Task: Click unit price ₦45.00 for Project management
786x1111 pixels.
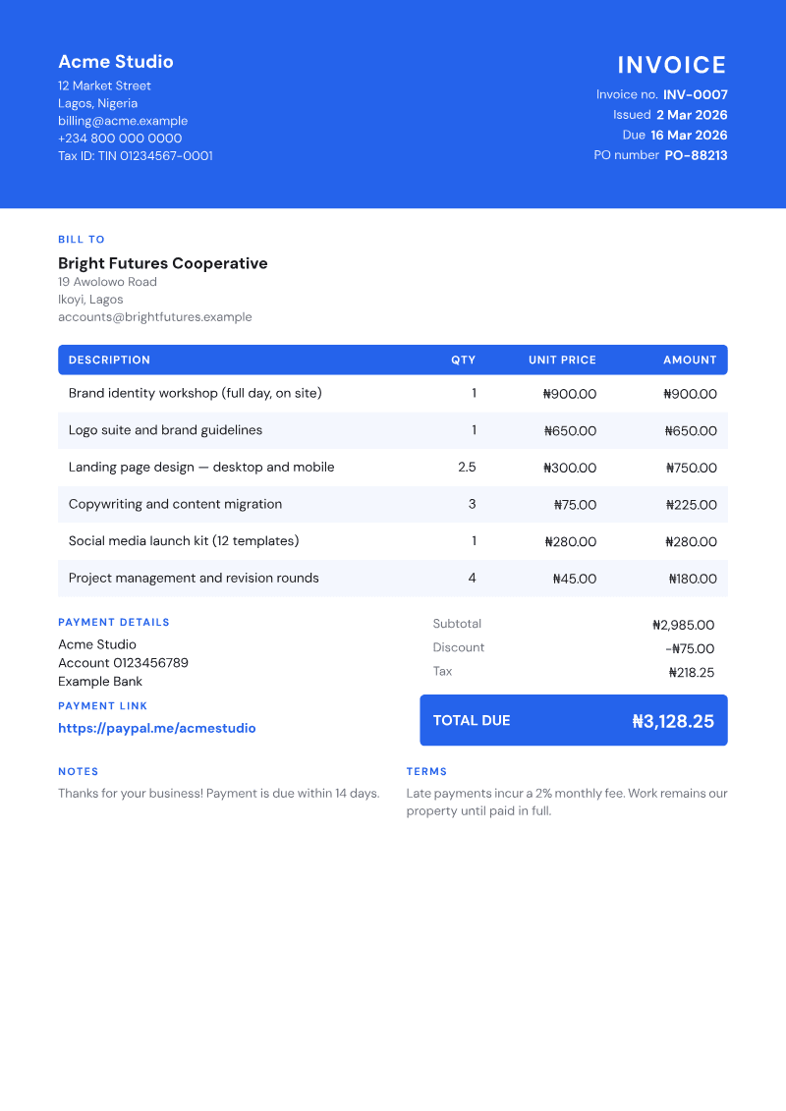Action: 575,579
